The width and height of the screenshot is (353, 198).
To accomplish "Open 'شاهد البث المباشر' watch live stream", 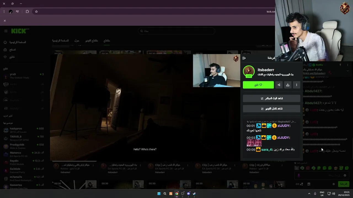I will point(272,98).
